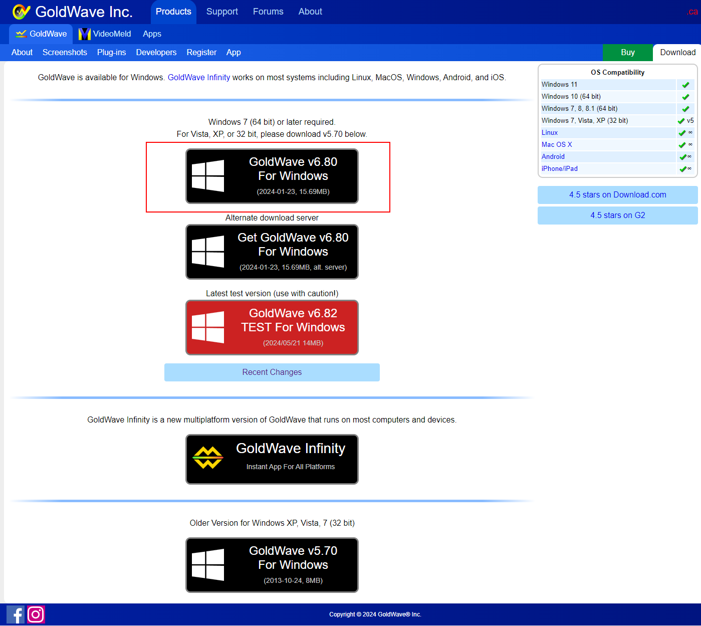
Task: Open the iPhone/iPad compatibility link
Action: [x=560, y=169]
